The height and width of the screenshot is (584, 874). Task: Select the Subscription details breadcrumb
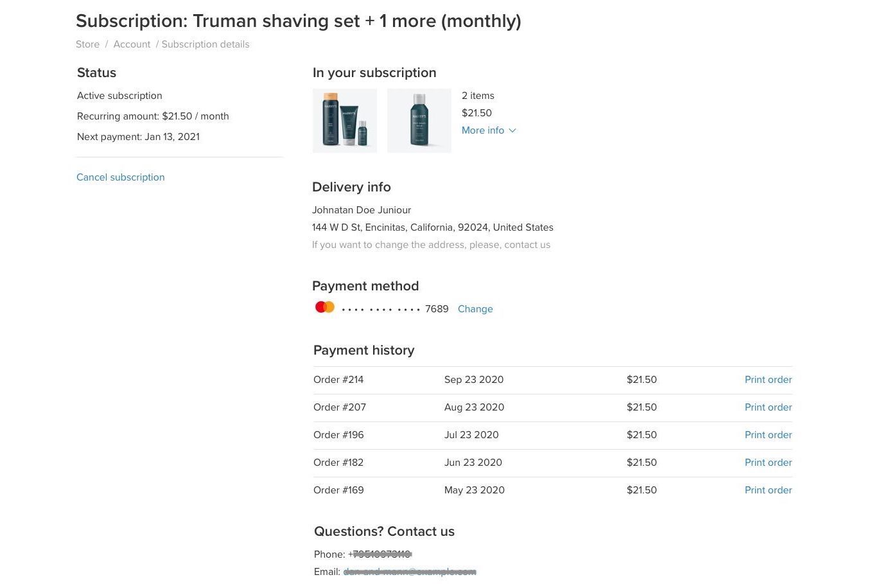[x=205, y=44]
